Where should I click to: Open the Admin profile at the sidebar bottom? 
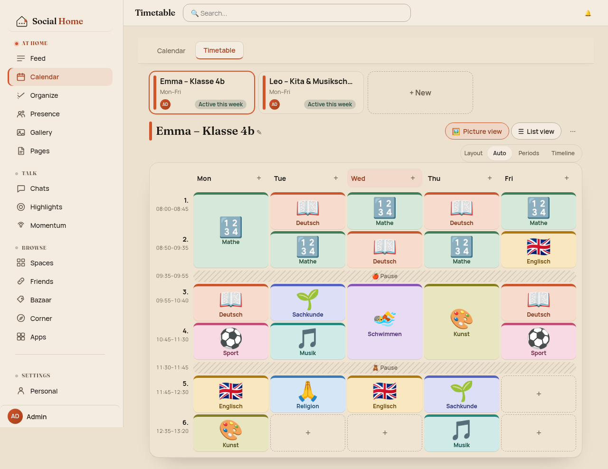coord(60,416)
